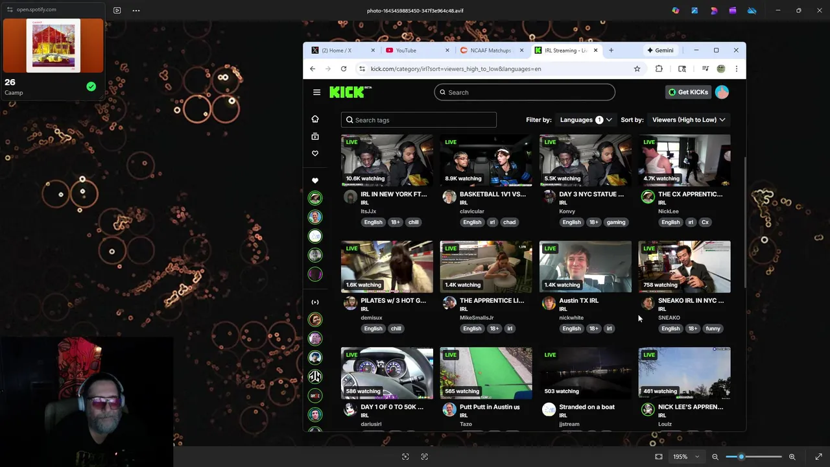Focus the Search tags field
The width and height of the screenshot is (830, 467).
pyautogui.click(x=419, y=119)
